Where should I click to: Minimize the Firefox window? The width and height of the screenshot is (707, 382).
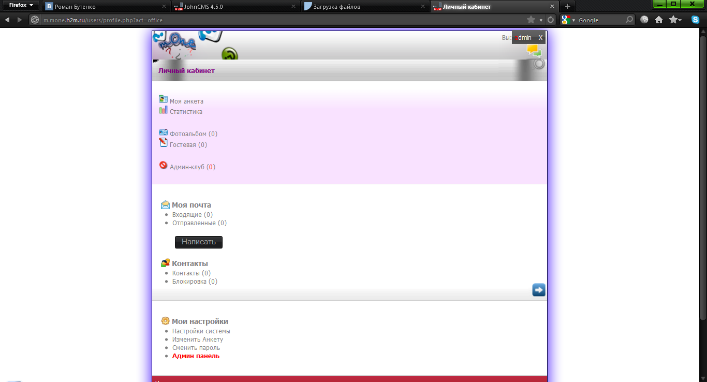tap(659, 4)
